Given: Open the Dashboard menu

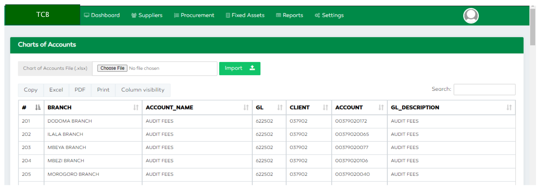Looking at the screenshot, I should (102, 15).
